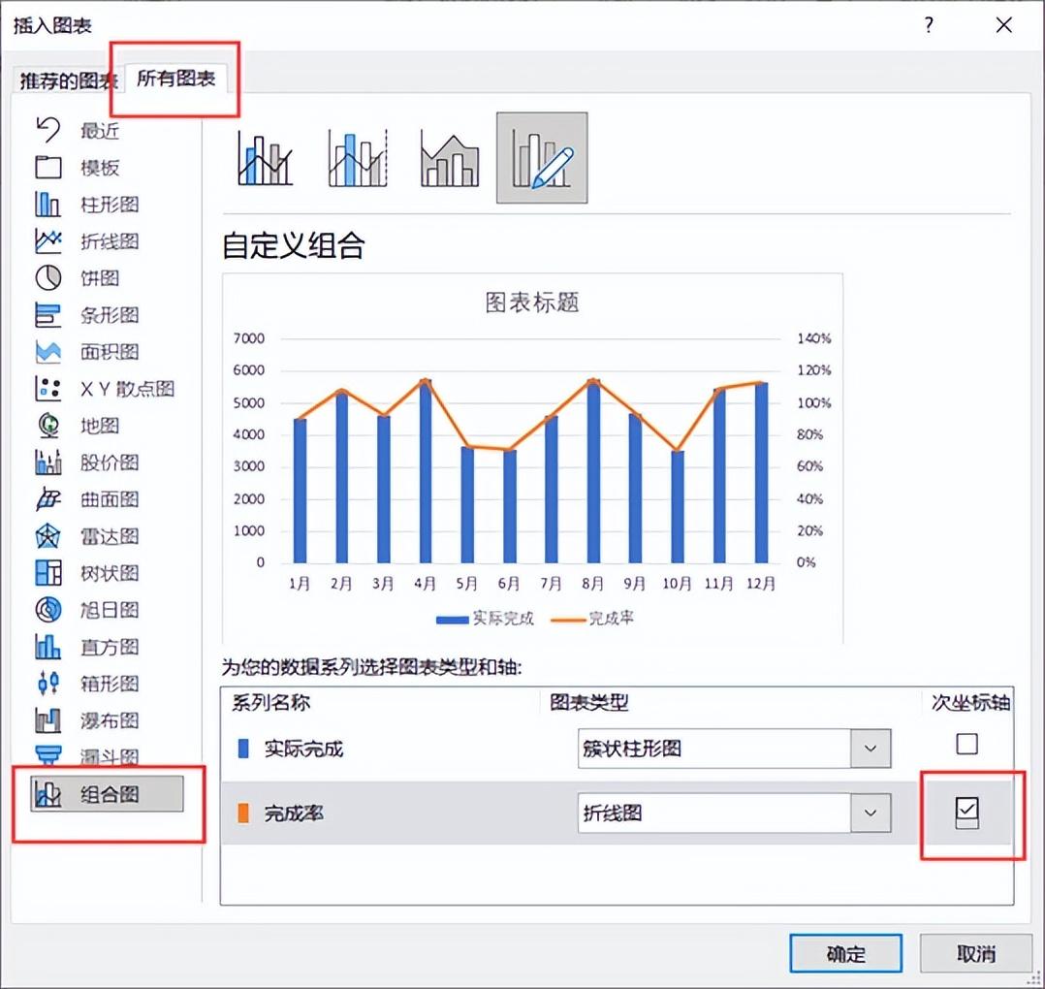1045x989 pixels.
Task: Choose the Box and Whisker (箱形图) icon
Action: tap(48, 684)
